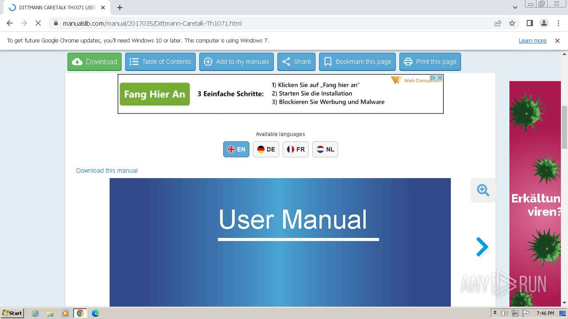Print this page

[x=430, y=62]
